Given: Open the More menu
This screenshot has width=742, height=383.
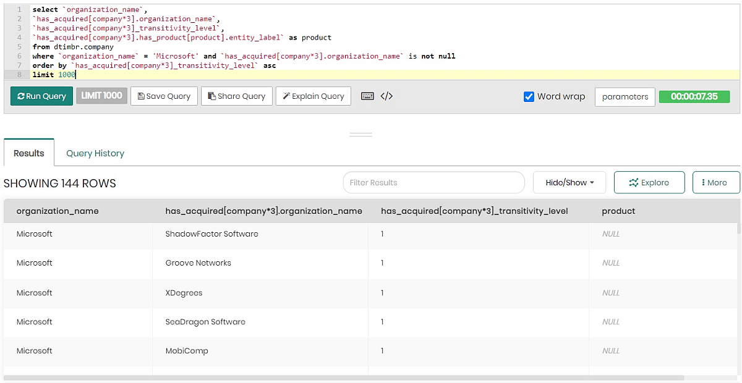Looking at the screenshot, I should (x=716, y=183).
